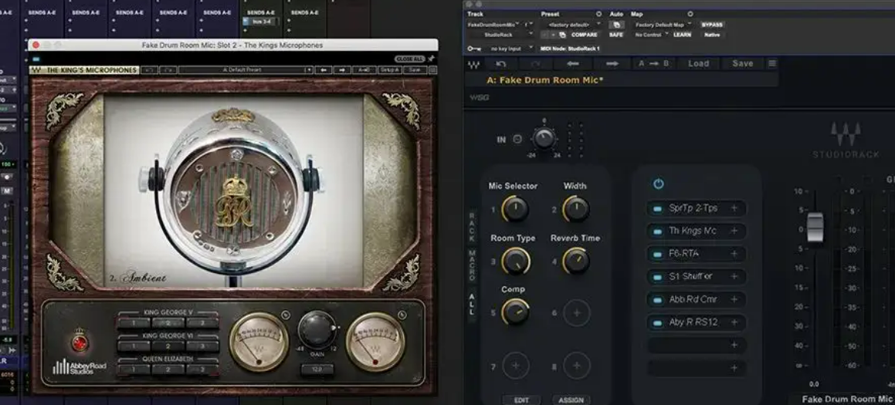Select Queen Elizabeth position 1

pos(134,370)
